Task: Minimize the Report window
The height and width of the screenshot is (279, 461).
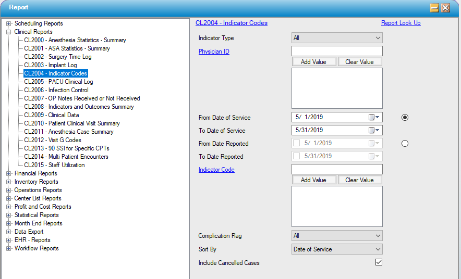Action: click(434, 7)
